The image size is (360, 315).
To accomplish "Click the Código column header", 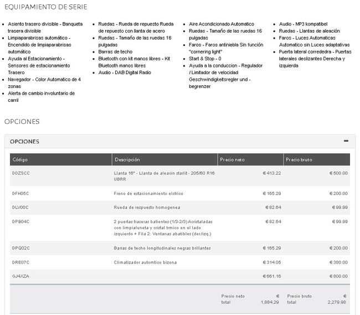I will pos(20,160).
